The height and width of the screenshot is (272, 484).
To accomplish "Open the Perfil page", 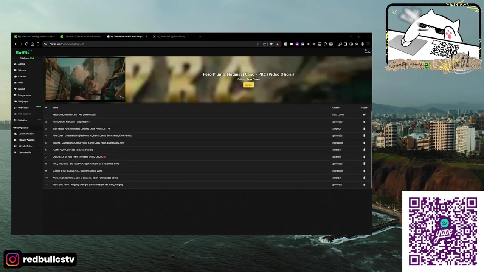I will (19, 83).
